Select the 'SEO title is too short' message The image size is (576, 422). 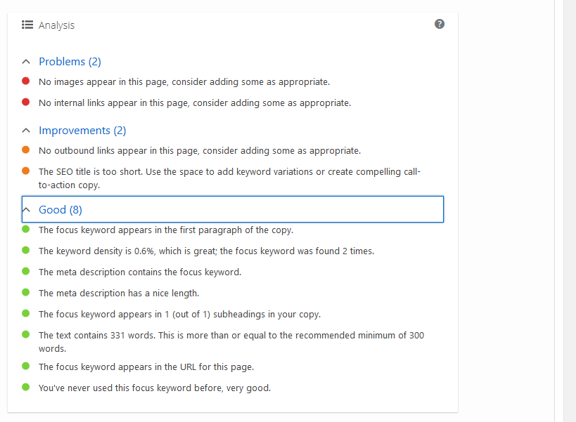click(229, 178)
